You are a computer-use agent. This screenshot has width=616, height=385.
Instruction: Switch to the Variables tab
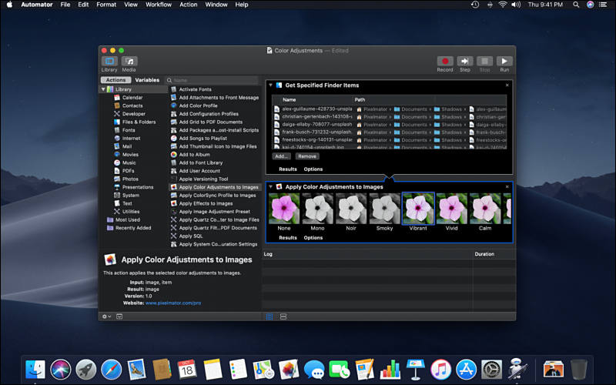coord(147,80)
